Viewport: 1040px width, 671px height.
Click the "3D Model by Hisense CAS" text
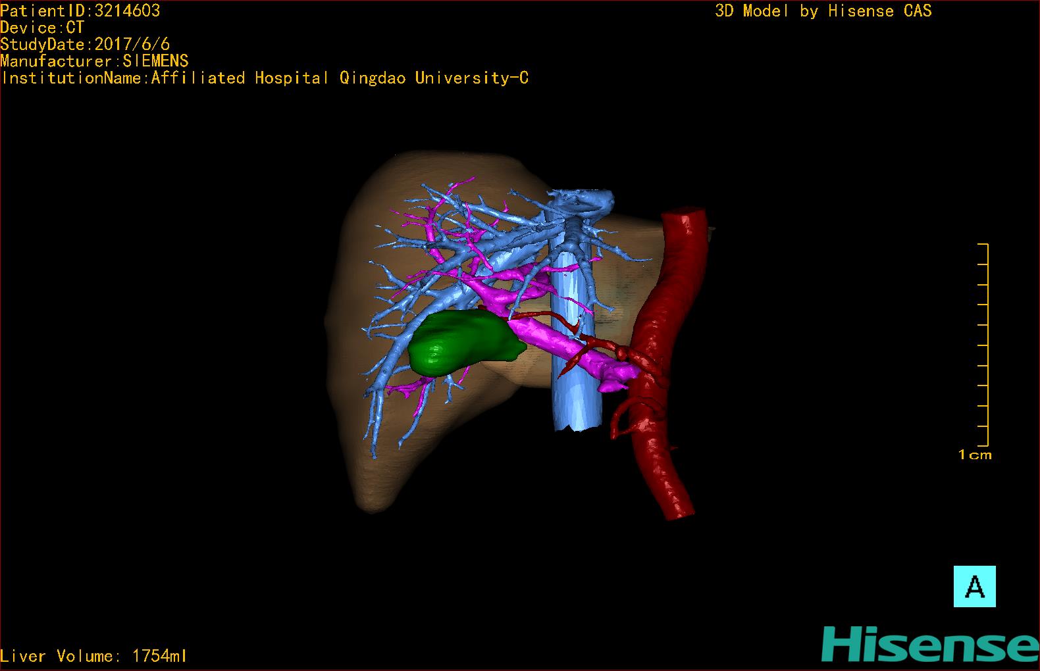click(823, 11)
